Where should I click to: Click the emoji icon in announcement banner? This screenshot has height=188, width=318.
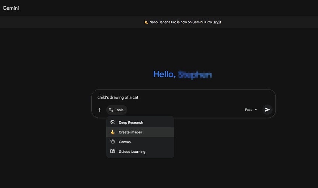(x=146, y=22)
